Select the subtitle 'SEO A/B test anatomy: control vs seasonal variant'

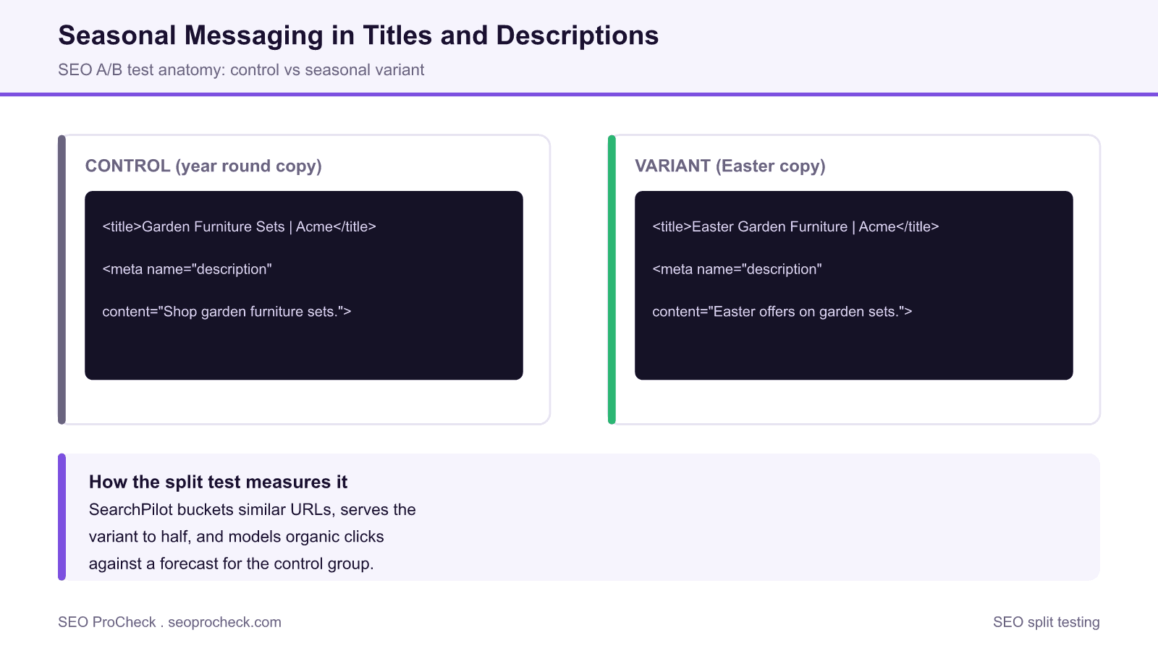coord(241,70)
